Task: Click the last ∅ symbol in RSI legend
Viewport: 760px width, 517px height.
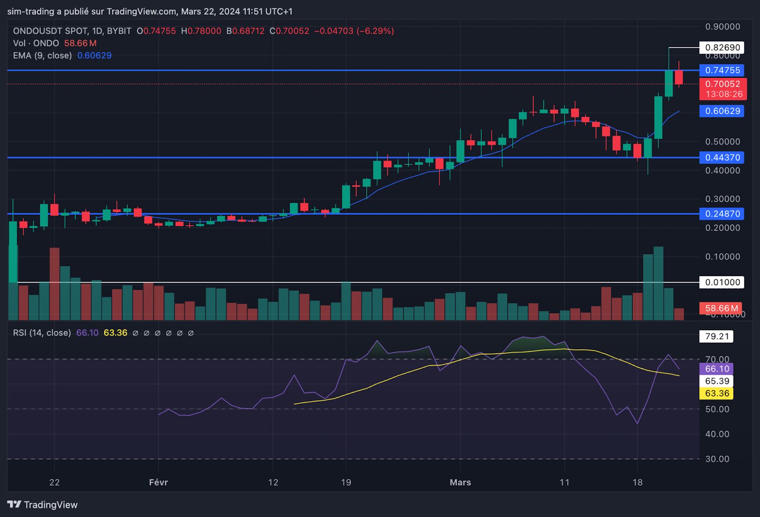Action: click(191, 333)
